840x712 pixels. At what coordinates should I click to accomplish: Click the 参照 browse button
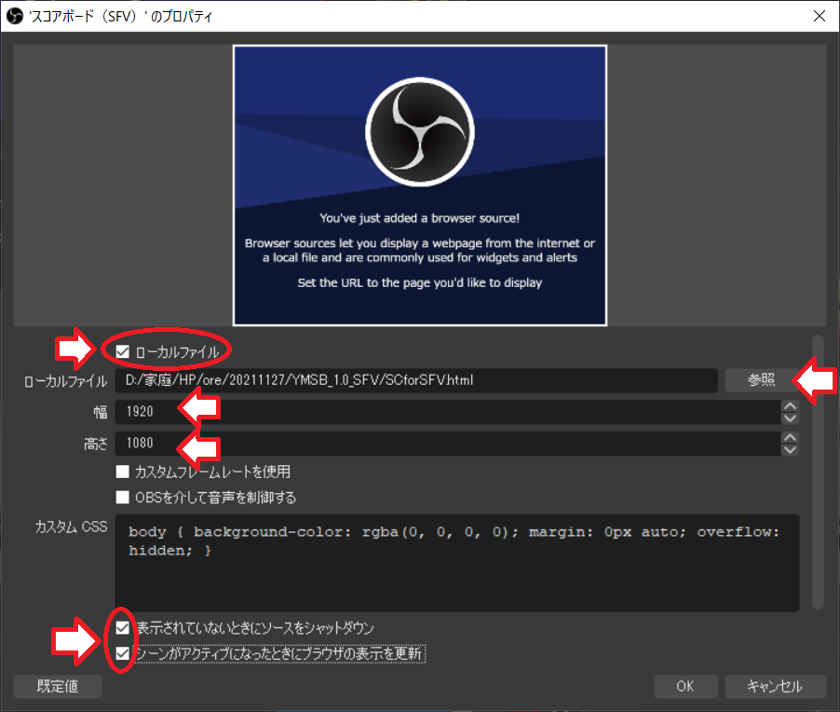click(761, 380)
